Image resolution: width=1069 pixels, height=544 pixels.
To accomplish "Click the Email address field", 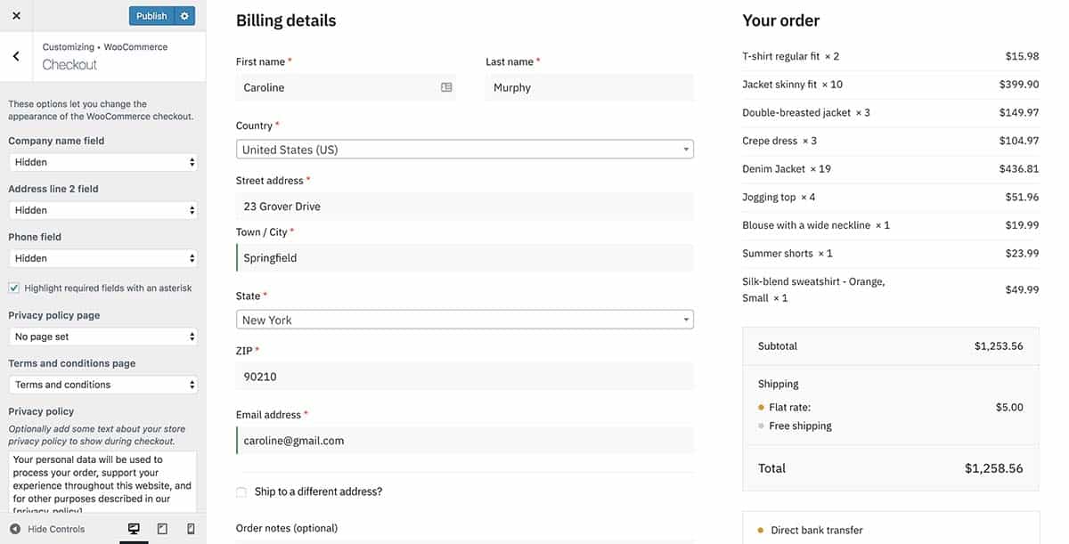I will 464,441.
